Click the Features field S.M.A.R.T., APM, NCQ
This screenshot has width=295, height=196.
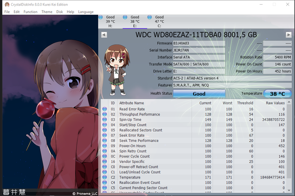point(232,85)
